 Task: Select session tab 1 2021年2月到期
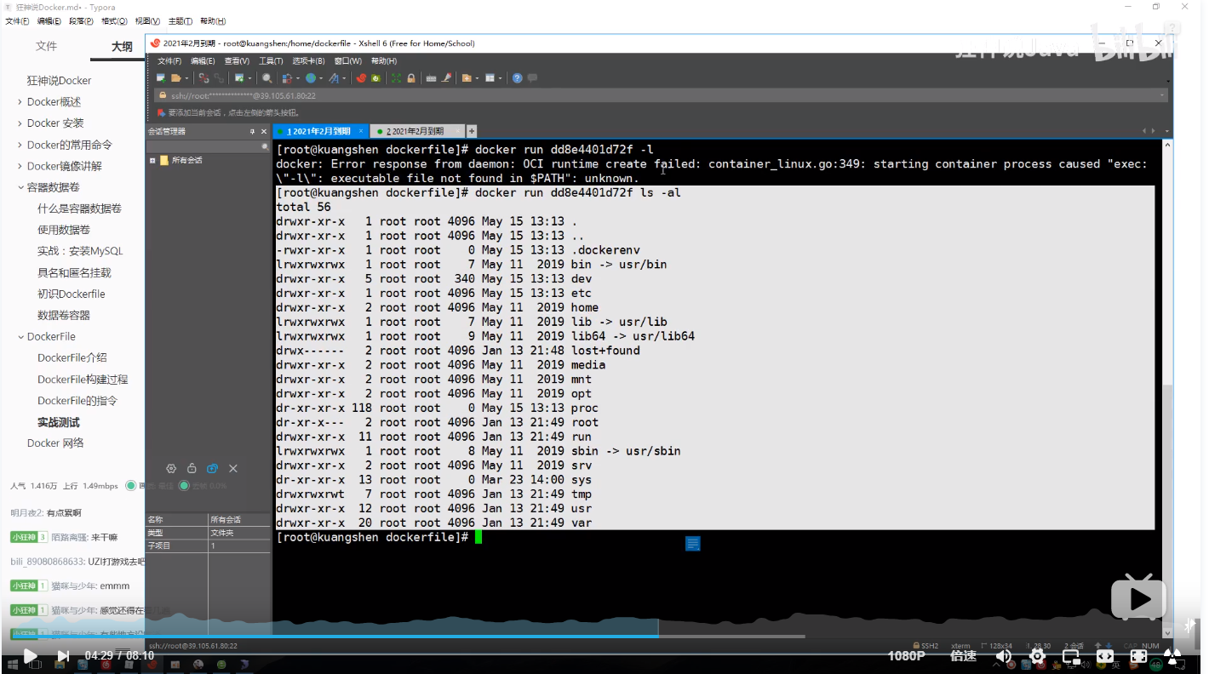[x=319, y=131]
